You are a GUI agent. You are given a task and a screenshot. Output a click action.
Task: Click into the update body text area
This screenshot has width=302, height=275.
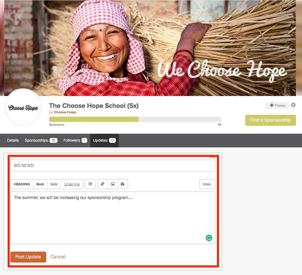[x=113, y=218]
